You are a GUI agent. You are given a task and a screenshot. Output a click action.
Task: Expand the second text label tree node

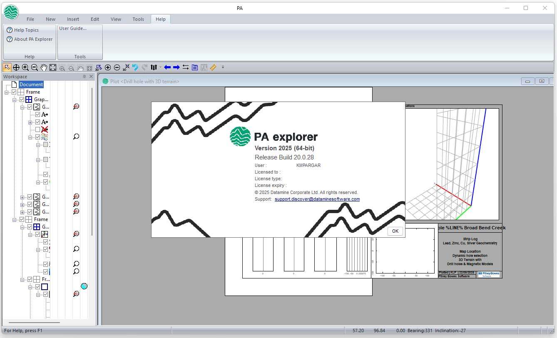pos(30,122)
